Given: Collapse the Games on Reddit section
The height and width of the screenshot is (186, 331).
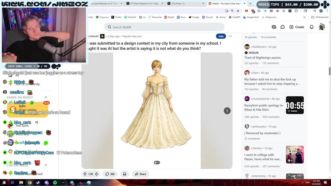Looking at the screenshot, I should (46, 97).
